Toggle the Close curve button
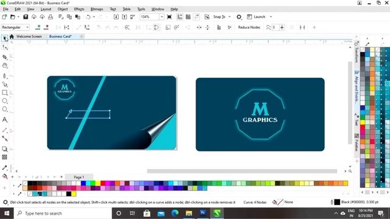This screenshot has height=219, width=390. pos(157,27)
